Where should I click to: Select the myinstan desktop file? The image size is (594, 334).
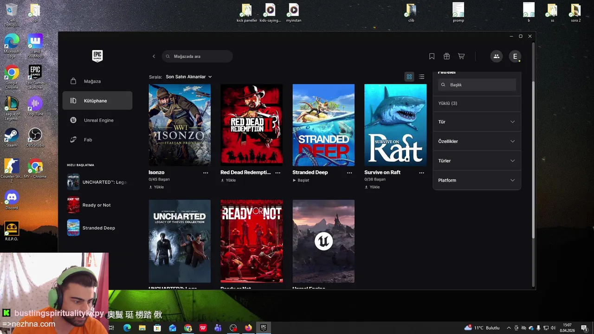tap(293, 13)
